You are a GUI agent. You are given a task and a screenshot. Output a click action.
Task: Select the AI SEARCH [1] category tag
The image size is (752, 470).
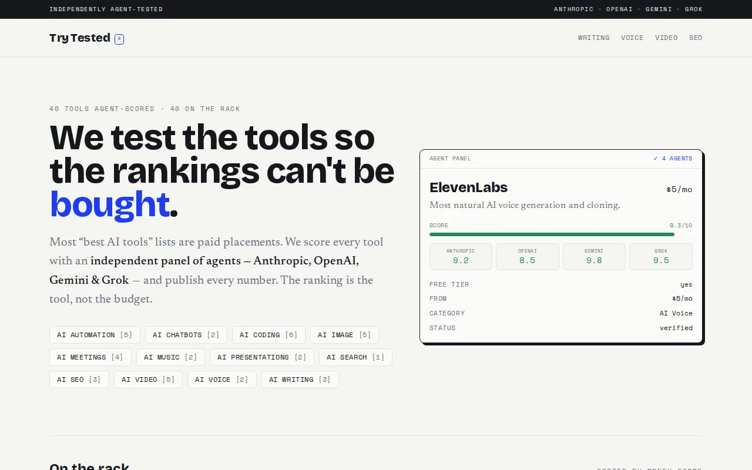pos(355,357)
